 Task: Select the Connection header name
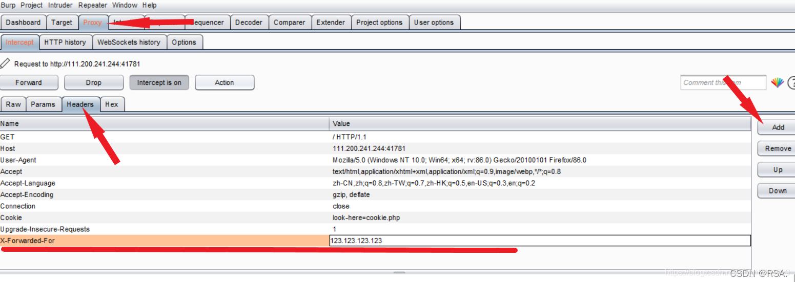tap(18, 206)
